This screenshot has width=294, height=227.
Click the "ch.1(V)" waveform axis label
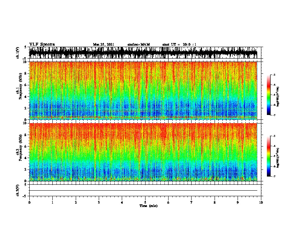tap(18, 53)
